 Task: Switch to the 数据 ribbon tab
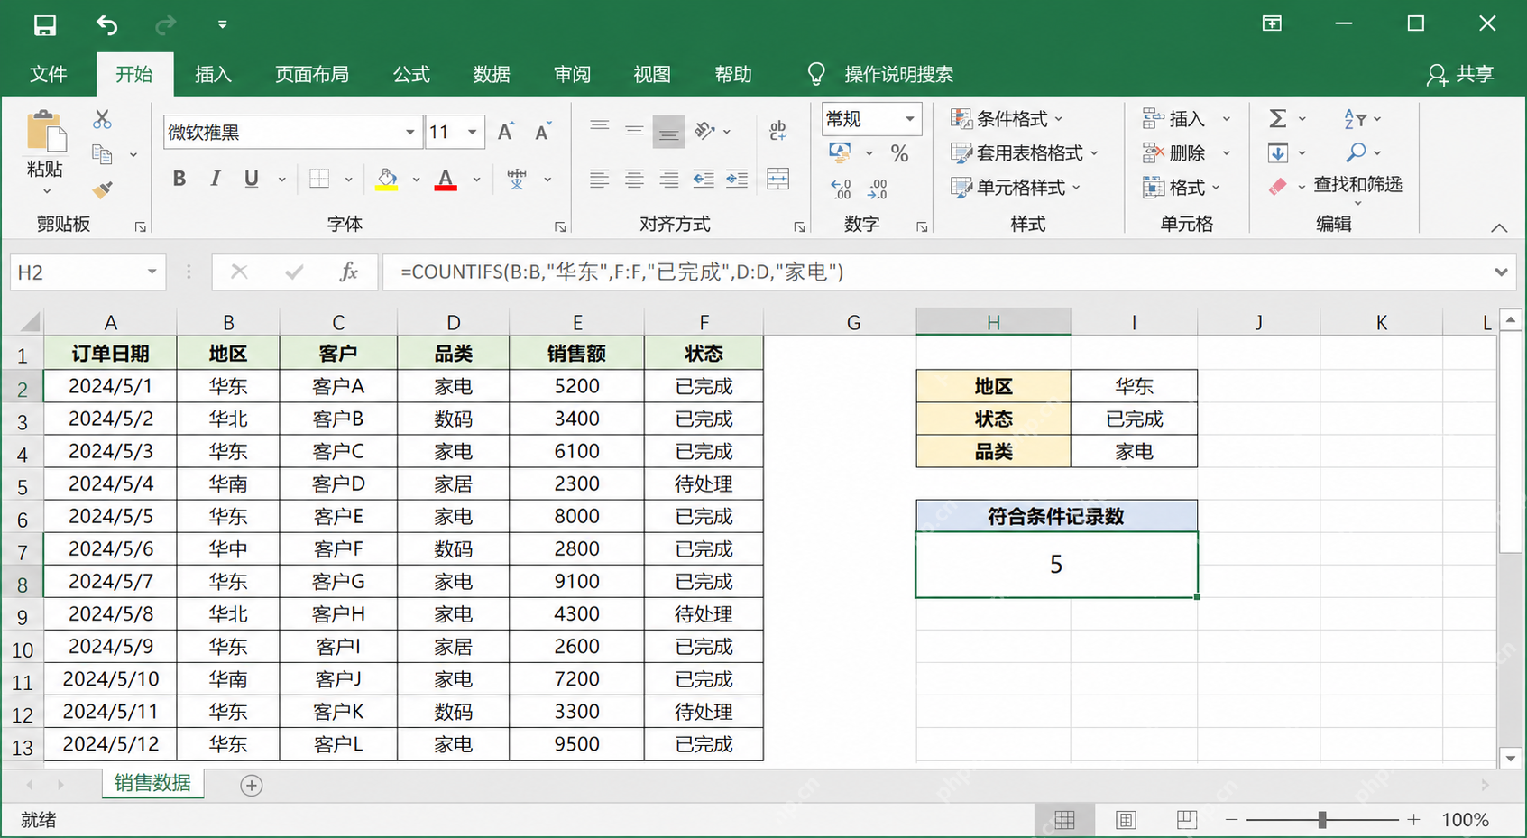click(x=492, y=74)
